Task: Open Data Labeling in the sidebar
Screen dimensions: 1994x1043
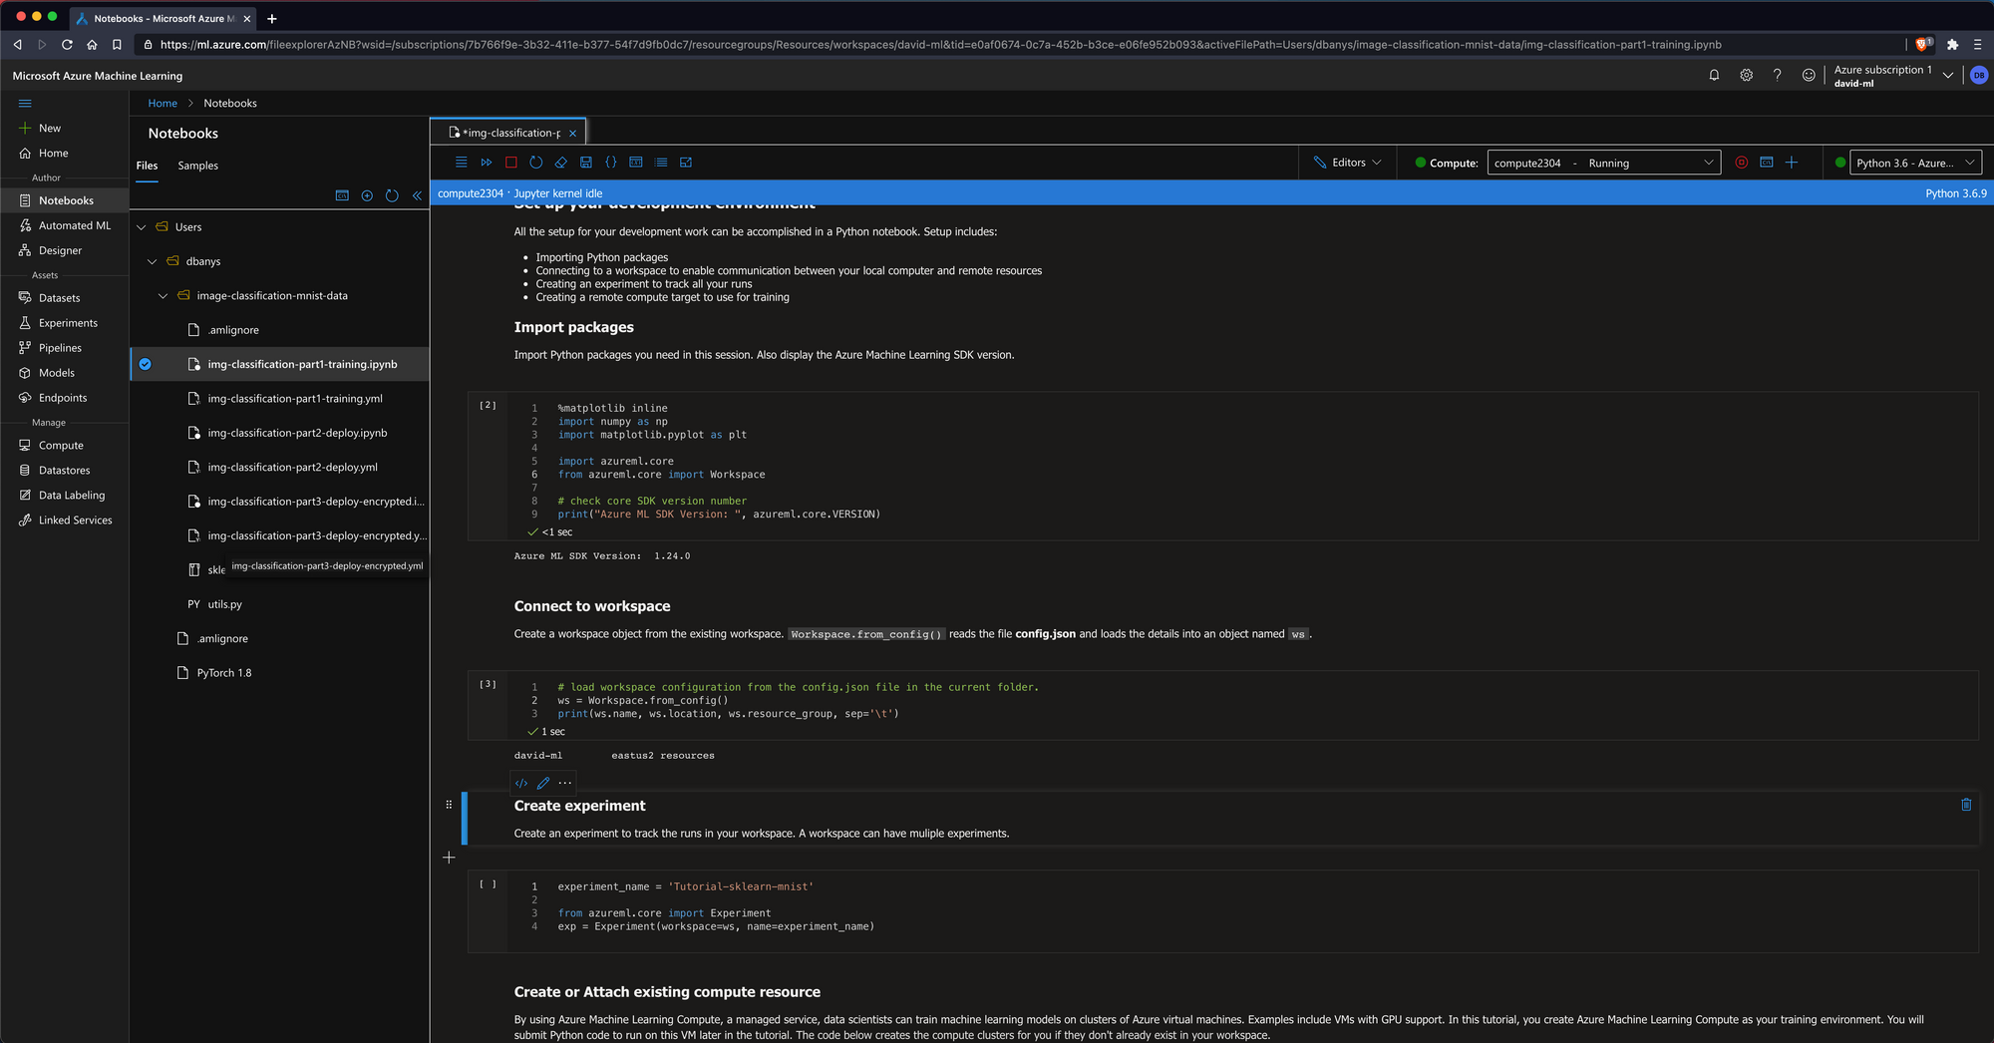Action: click(x=65, y=496)
